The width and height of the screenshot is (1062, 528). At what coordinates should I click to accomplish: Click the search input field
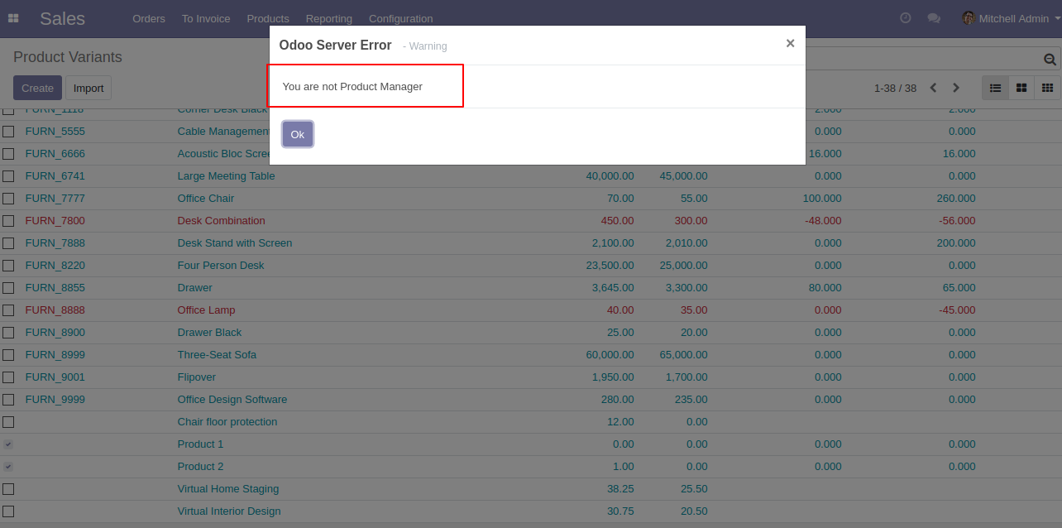click(x=922, y=59)
